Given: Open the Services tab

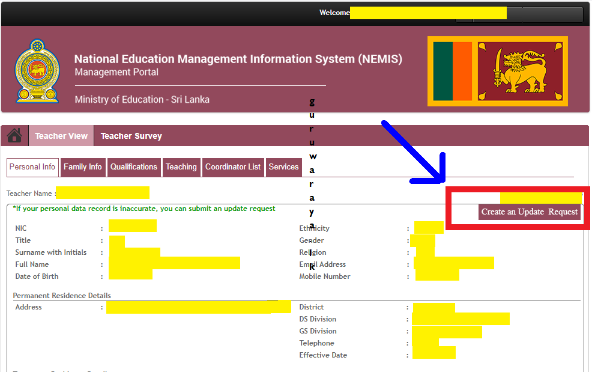Looking at the screenshot, I should click(x=283, y=166).
